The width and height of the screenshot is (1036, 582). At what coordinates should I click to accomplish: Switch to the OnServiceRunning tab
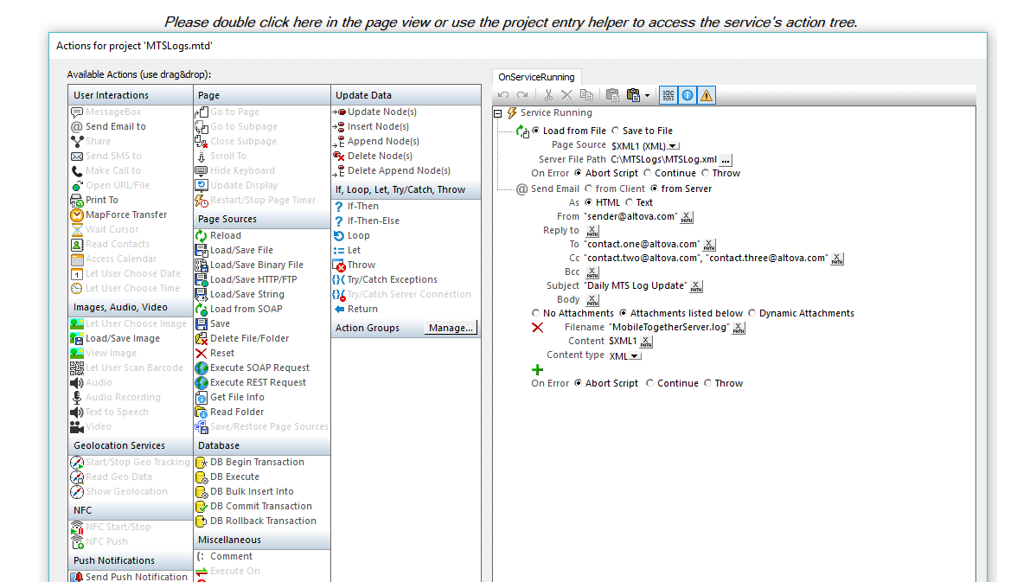point(536,77)
